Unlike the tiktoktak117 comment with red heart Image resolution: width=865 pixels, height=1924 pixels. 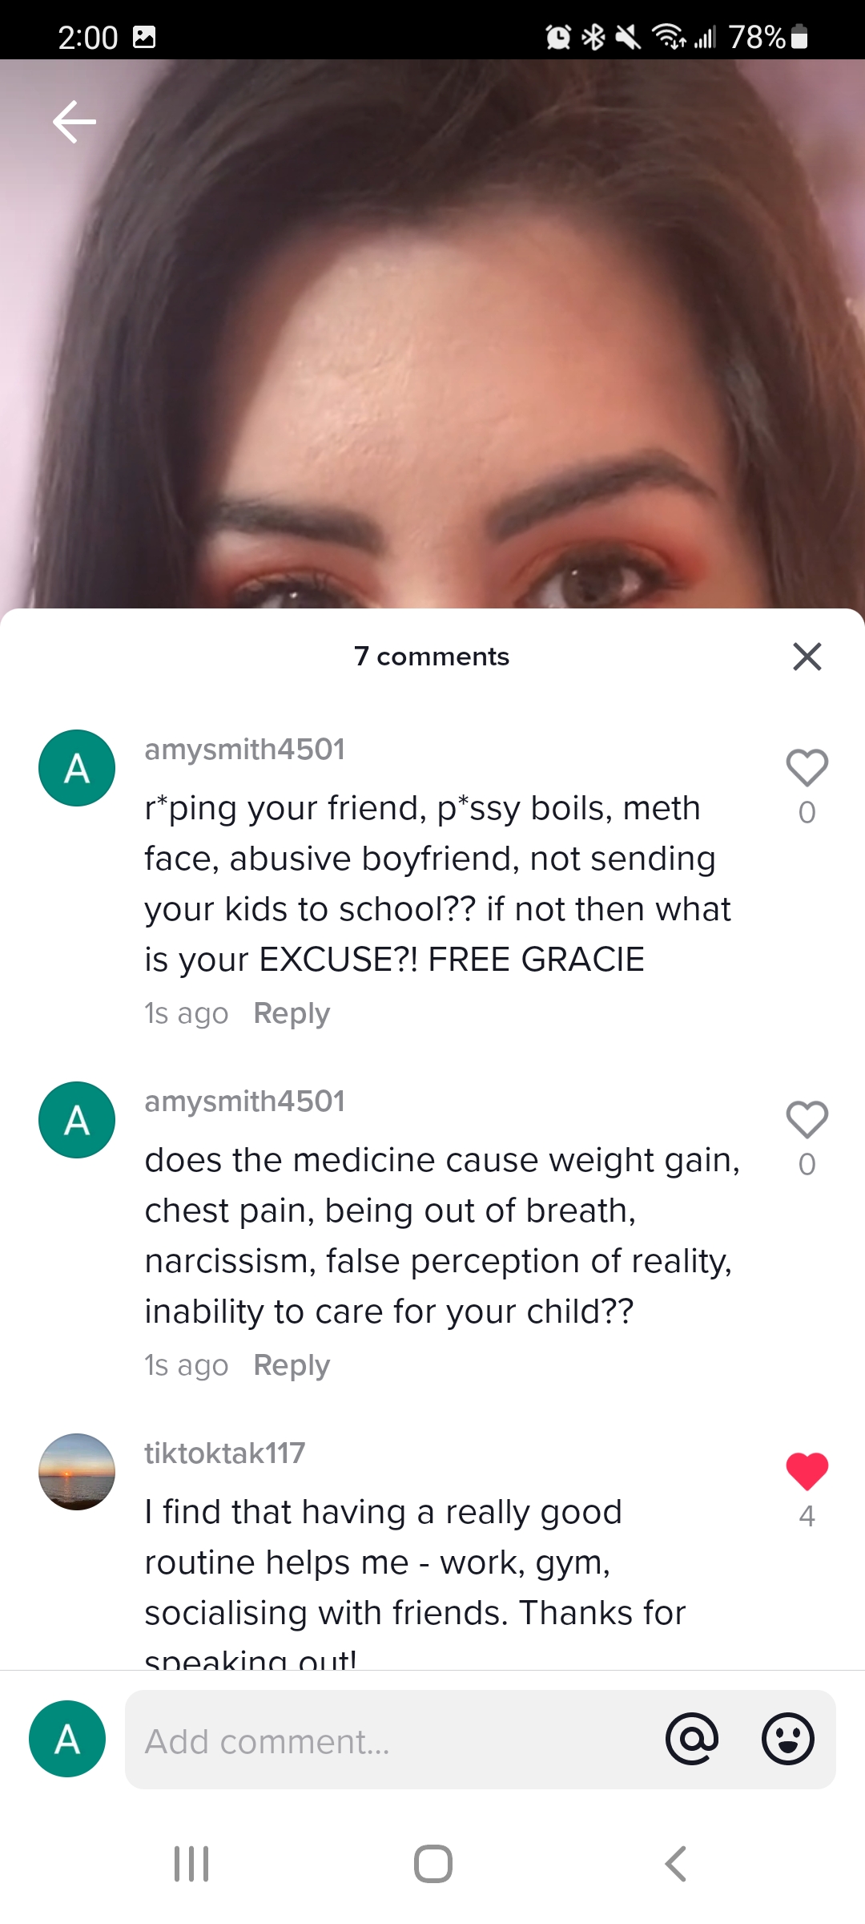click(x=807, y=1472)
